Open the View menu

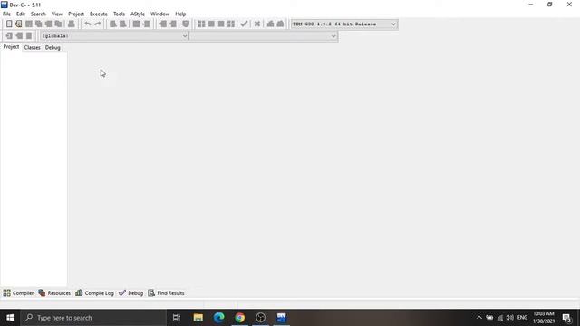[x=56, y=14]
